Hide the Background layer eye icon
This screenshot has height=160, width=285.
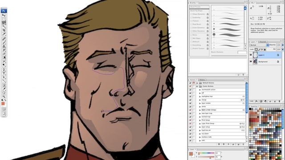click(x=251, y=62)
